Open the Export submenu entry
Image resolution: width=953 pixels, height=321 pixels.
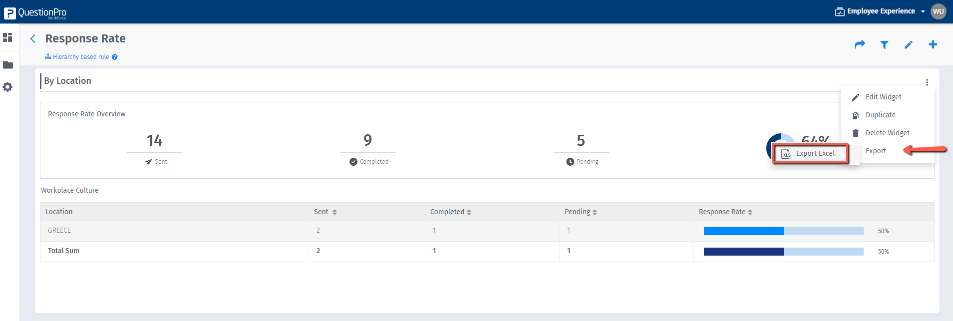pos(876,151)
